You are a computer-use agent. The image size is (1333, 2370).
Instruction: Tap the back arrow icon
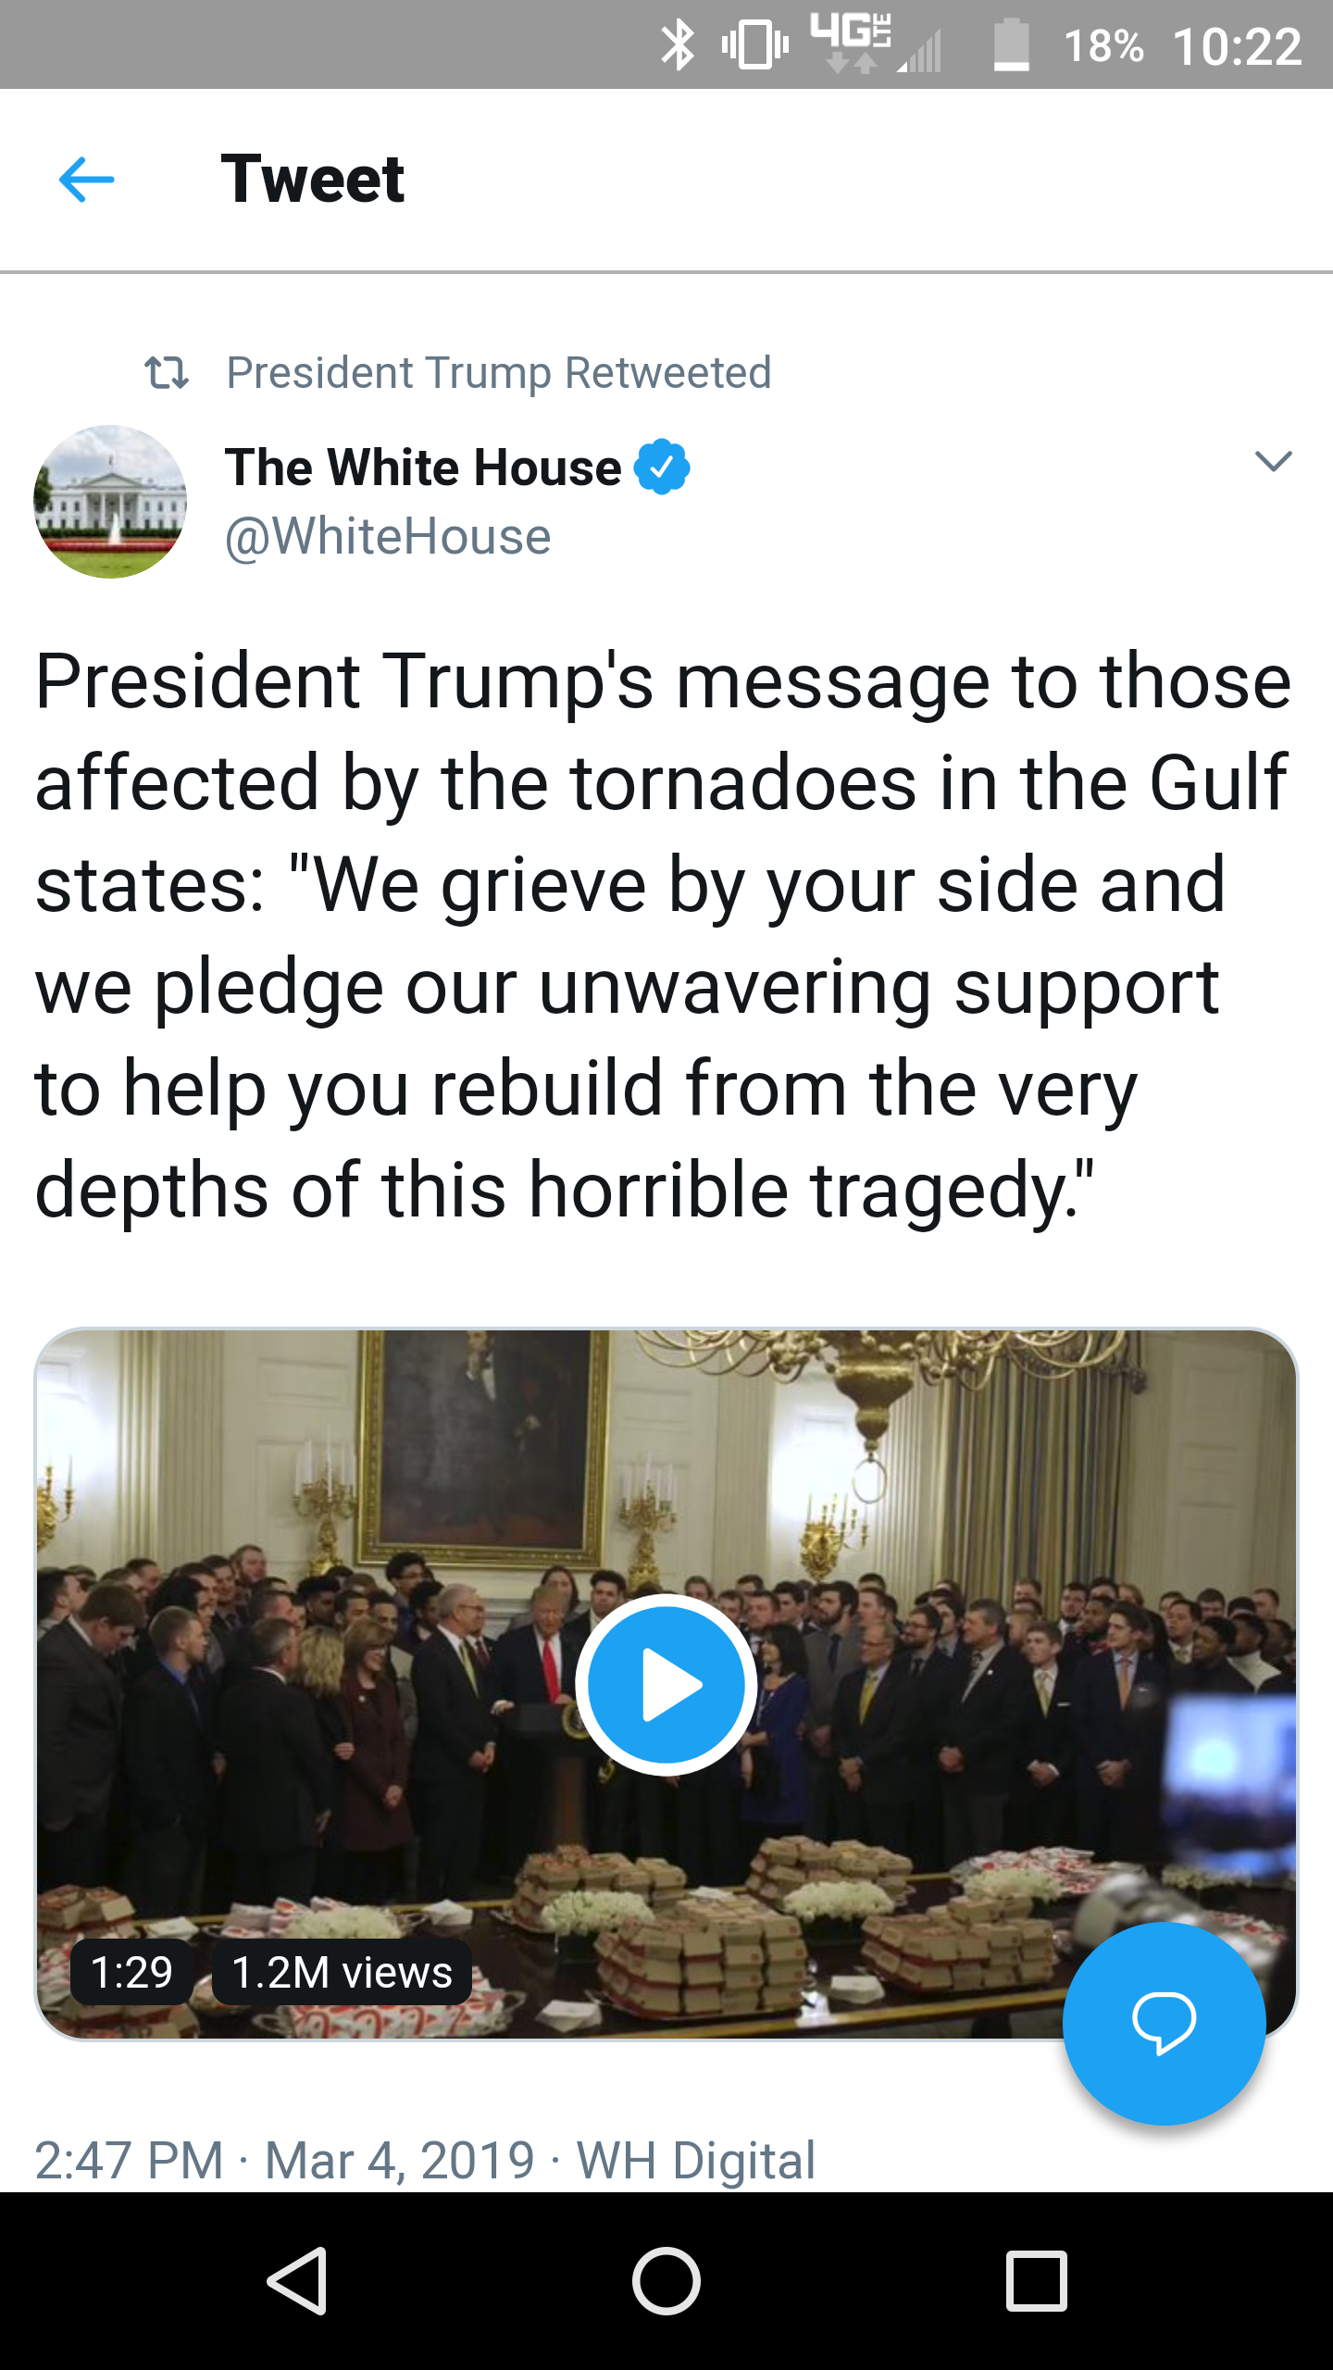tap(86, 180)
